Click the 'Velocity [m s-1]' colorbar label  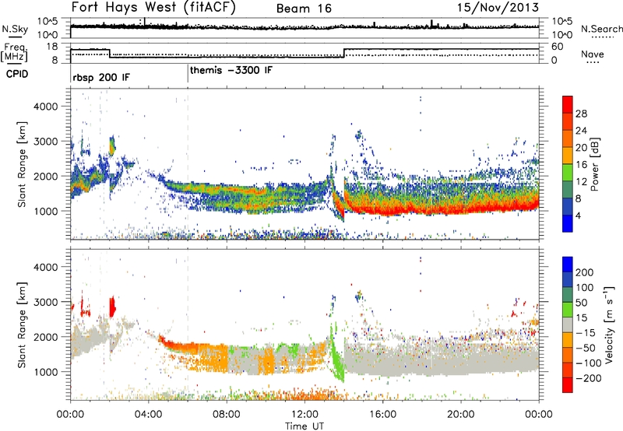point(609,324)
